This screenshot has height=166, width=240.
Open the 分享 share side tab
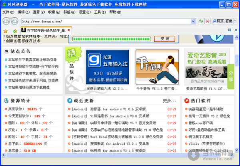point(231,77)
